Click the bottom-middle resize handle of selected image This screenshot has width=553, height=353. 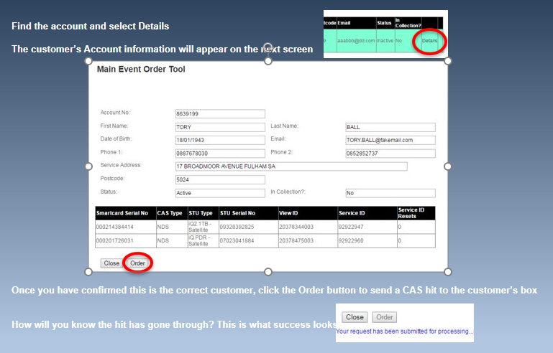(x=268, y=272)
